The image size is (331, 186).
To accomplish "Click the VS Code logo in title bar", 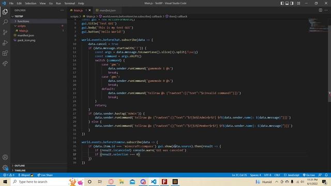I will [4, 3].
